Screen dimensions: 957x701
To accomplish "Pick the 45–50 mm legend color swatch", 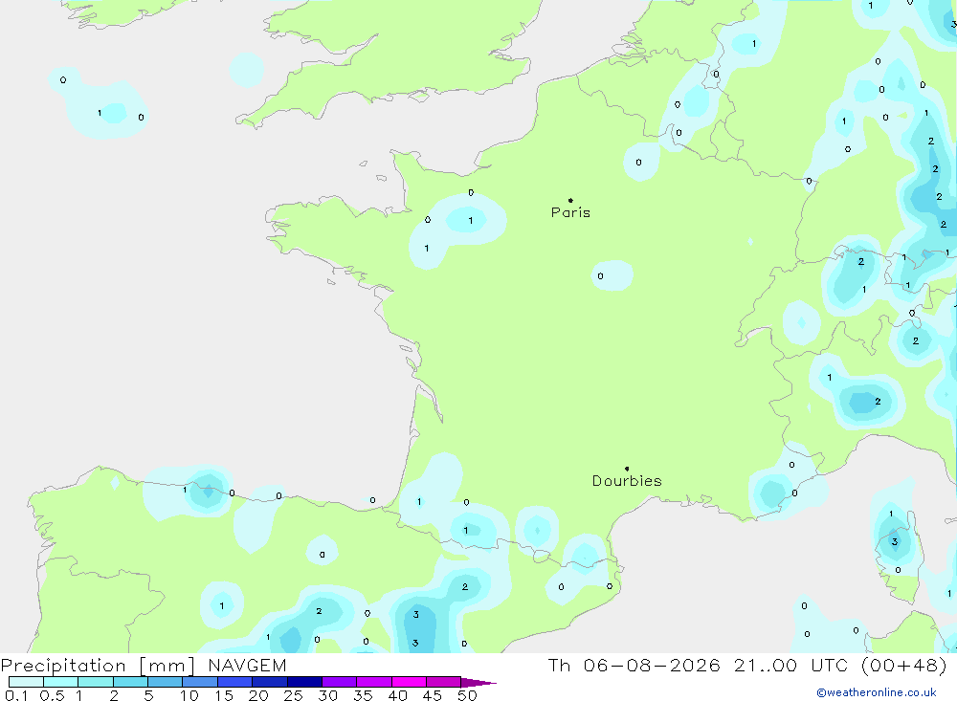I will pos(444,682).
